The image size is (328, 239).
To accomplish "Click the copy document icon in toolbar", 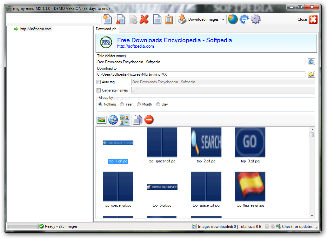I will (157, 19).
